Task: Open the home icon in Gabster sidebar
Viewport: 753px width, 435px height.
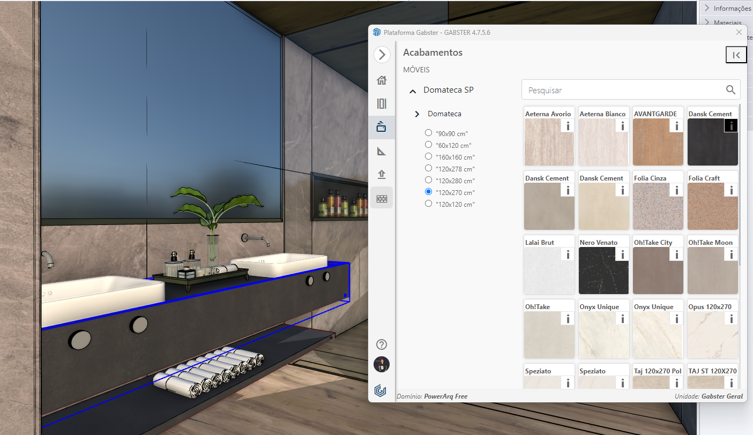Action: (382, 80)
